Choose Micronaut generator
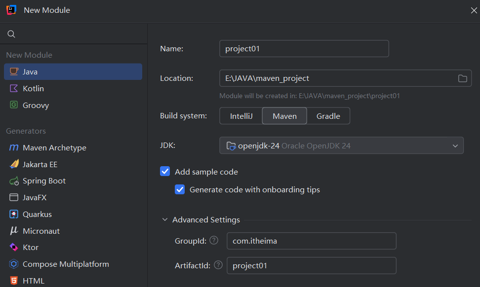This screenshot has width=480, height=287. [73, 231]
